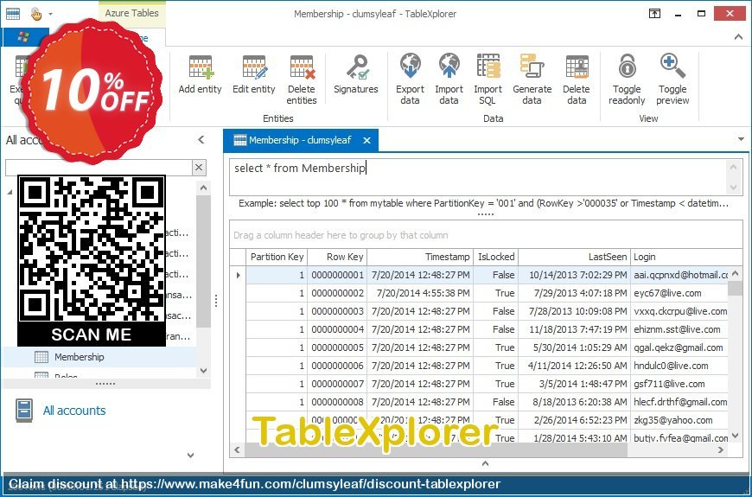Open the All accounts navigation link
Image resolution: width=752 pixels, height=497 pixels.
pyautogui.click(x=74, y=411)
